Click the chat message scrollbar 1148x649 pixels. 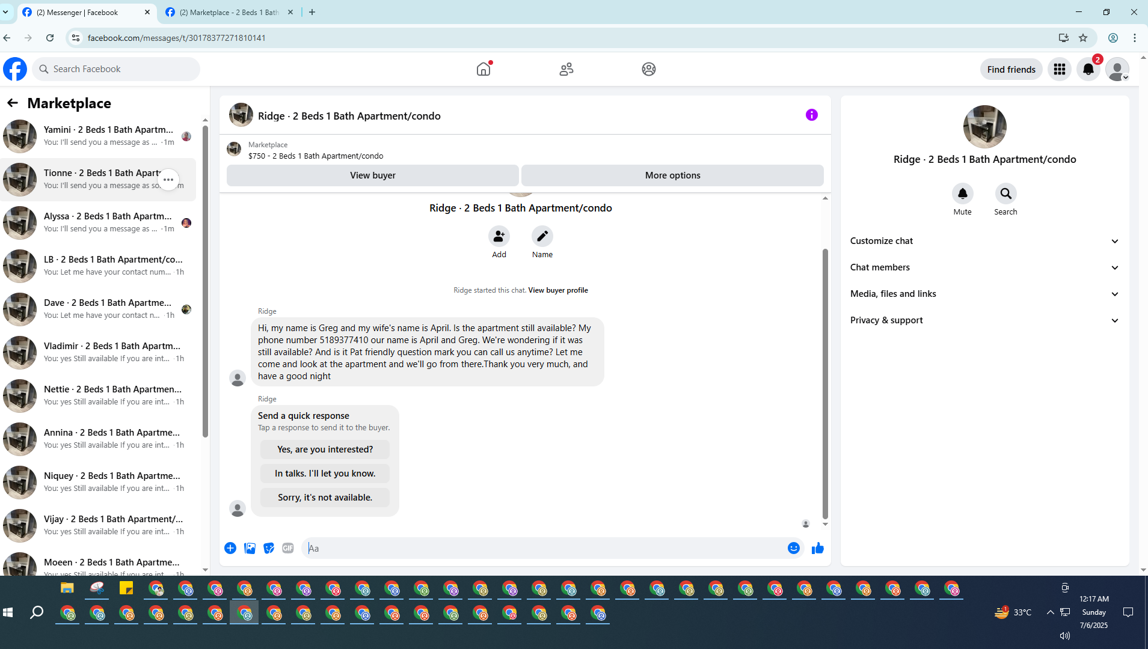pyautogui.click(x=825, y=384)
